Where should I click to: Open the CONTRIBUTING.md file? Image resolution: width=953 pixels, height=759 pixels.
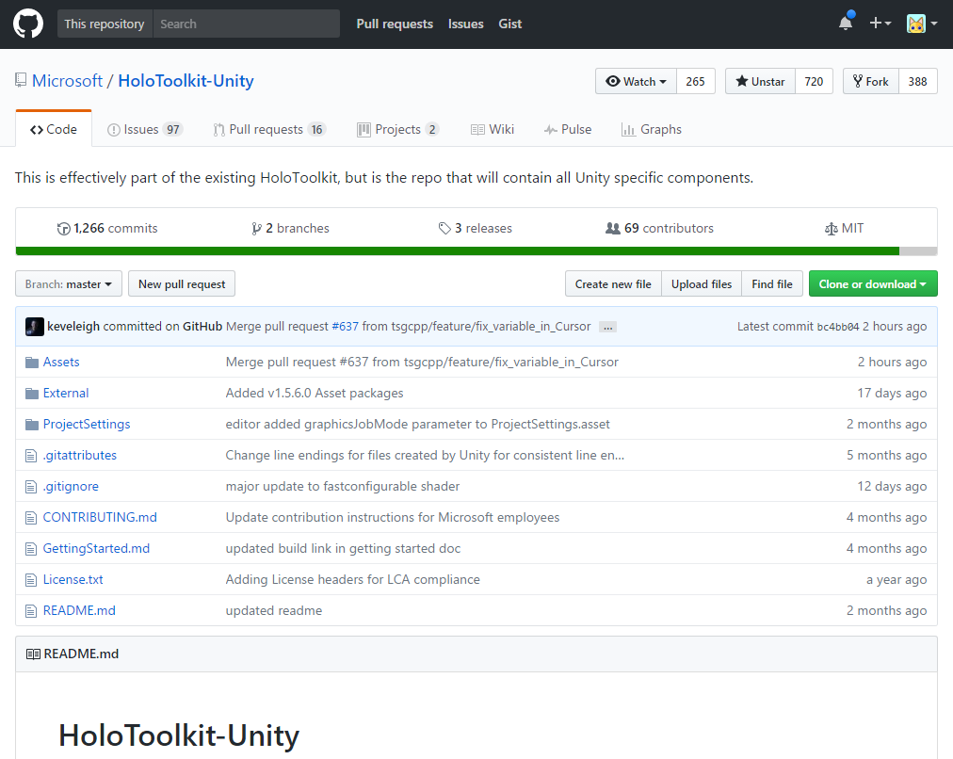100,517
